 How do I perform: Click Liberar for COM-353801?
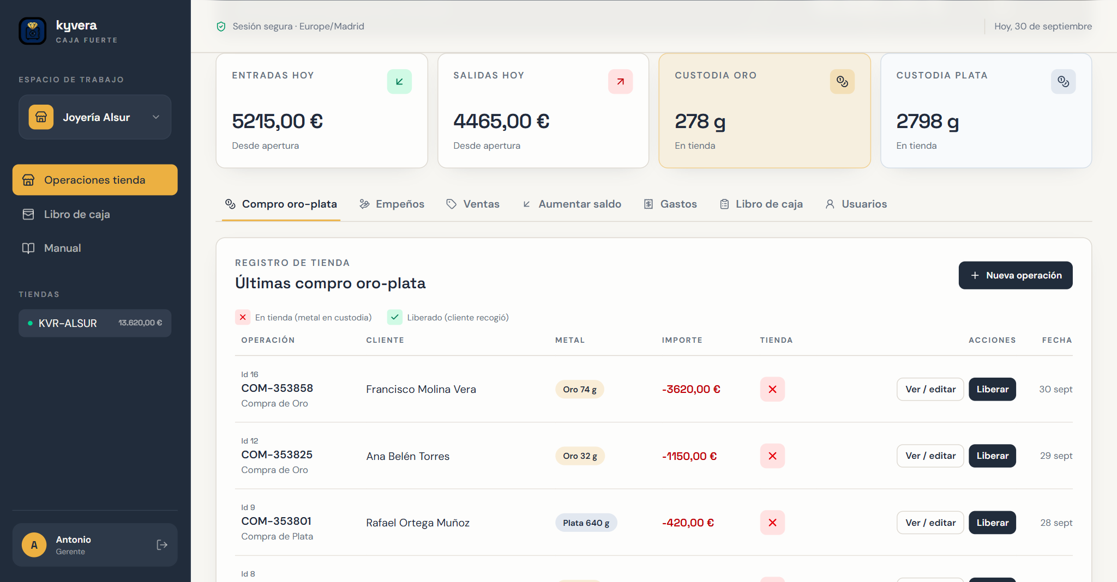pos(992,523)
